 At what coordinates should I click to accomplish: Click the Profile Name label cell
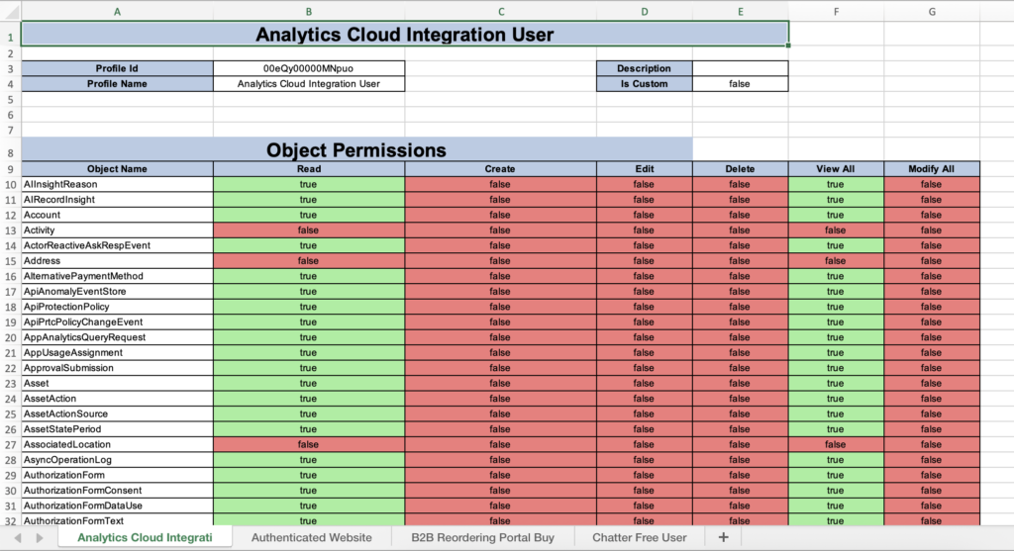point(117,84)
